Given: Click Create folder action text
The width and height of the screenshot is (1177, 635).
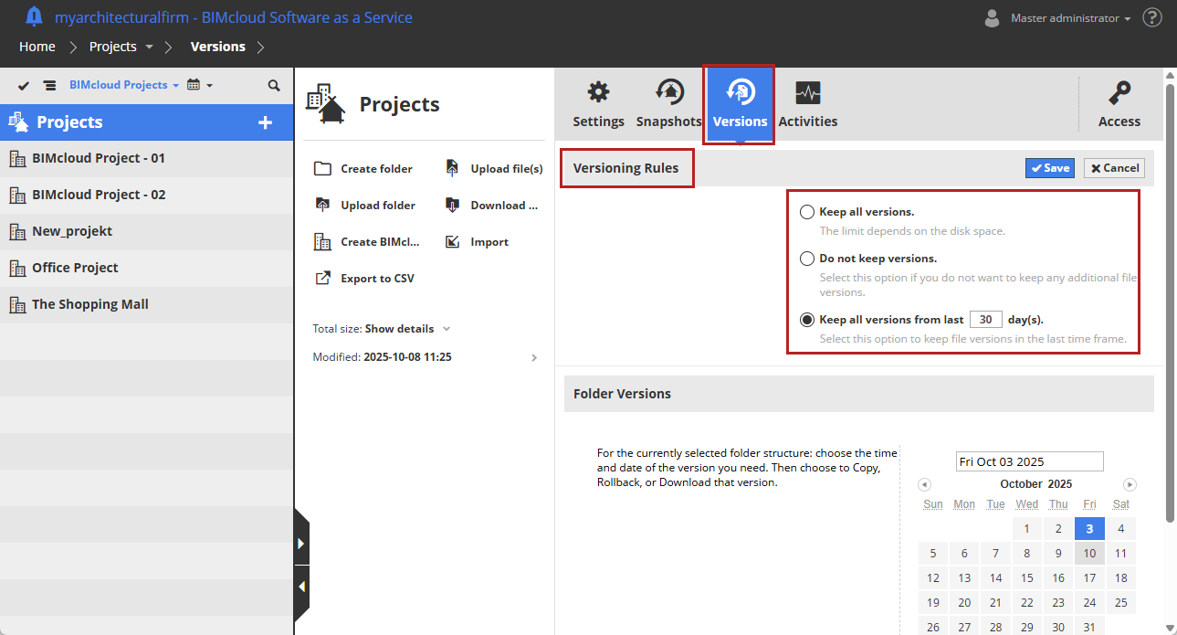Looking at the screenshot, I should [376, 169].
